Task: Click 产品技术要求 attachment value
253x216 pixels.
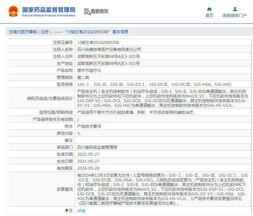Action: point(89,126)
